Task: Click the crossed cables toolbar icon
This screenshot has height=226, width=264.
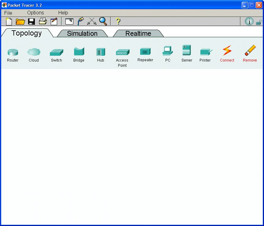Action: [92, 21]
